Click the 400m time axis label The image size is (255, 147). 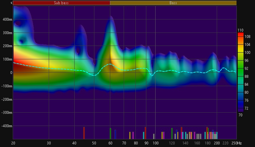6,19
